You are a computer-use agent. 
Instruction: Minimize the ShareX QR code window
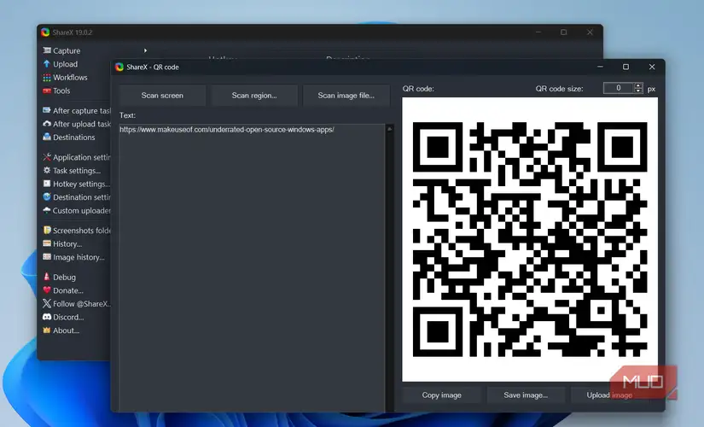coord(600,67)
